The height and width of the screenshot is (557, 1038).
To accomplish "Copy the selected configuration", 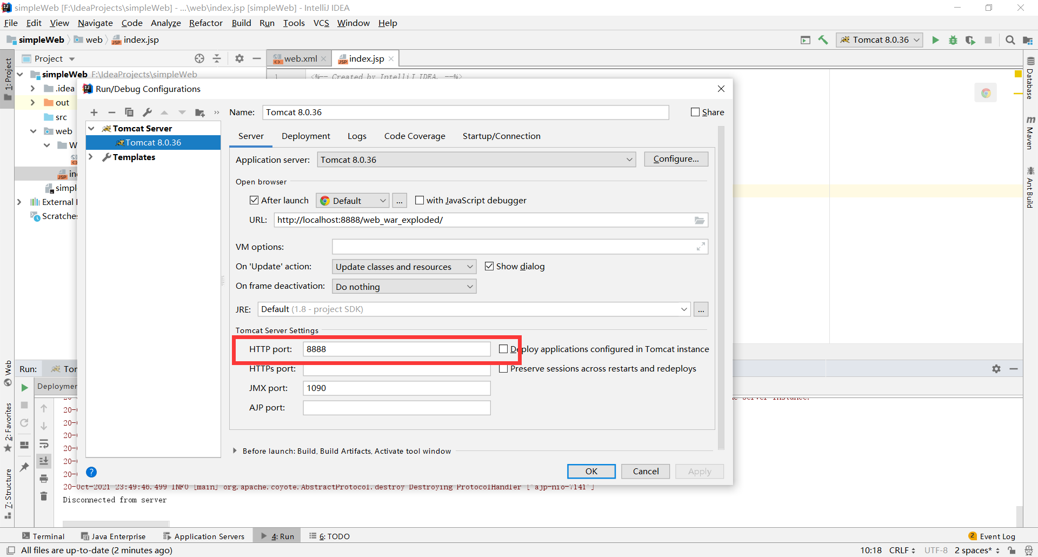I will click(129, 112).
